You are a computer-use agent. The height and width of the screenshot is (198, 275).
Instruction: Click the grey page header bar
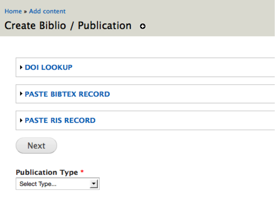click(206, 19)
